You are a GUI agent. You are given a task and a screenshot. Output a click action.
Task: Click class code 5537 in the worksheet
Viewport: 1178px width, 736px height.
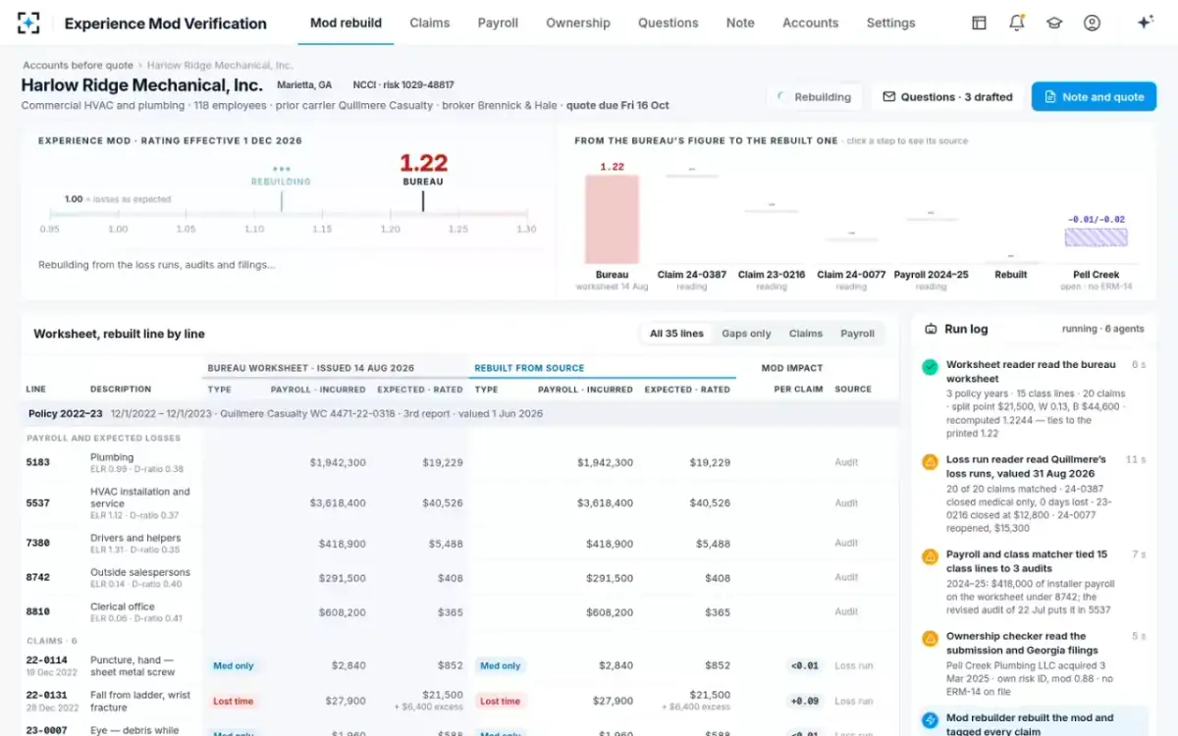click(37, 503)
